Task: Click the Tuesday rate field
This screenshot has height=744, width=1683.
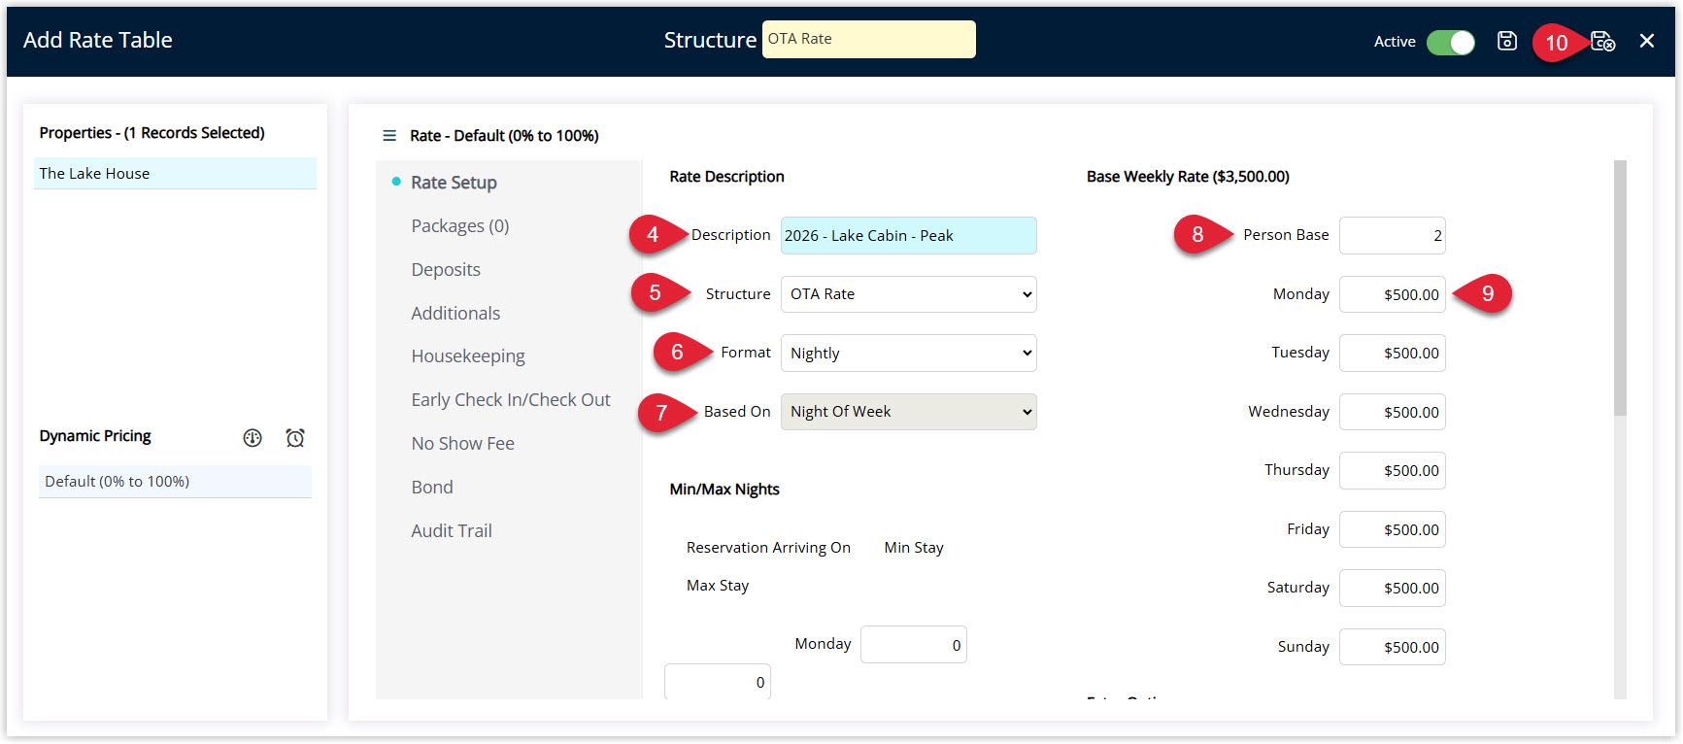Action: coord(1392,354)
